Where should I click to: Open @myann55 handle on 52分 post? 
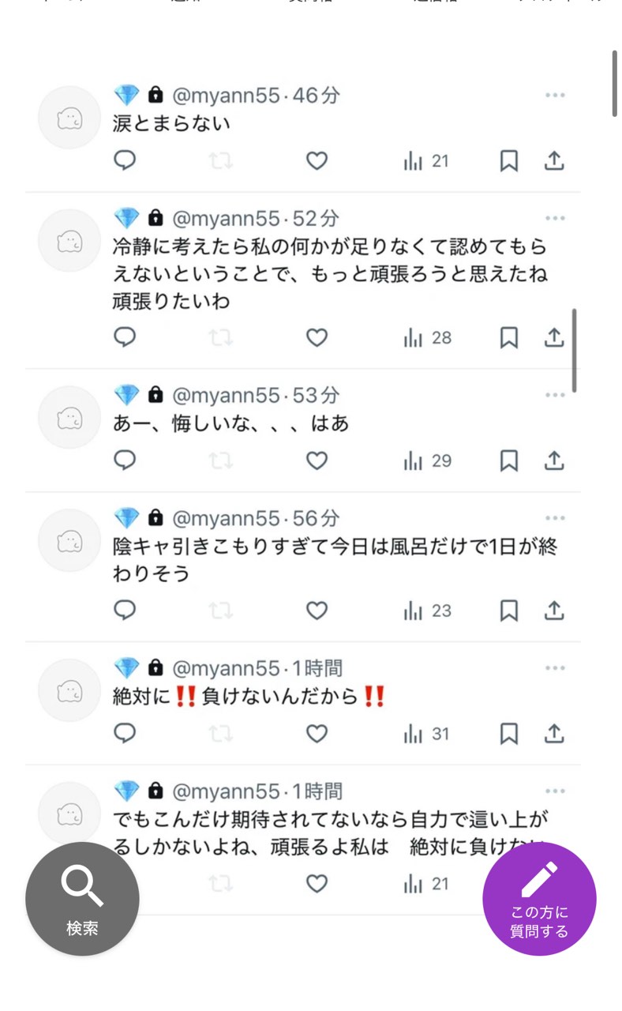(x=226, y=219)
